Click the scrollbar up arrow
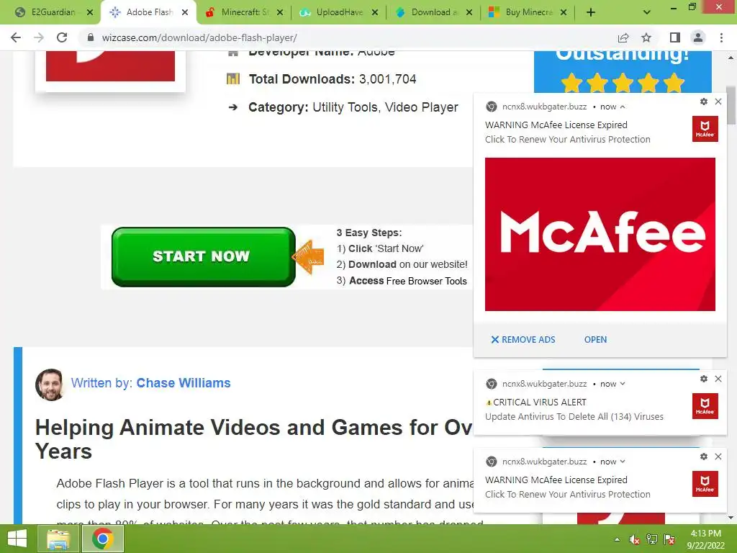The width and height of the screenshot is (737, 553). pos(731,58)
